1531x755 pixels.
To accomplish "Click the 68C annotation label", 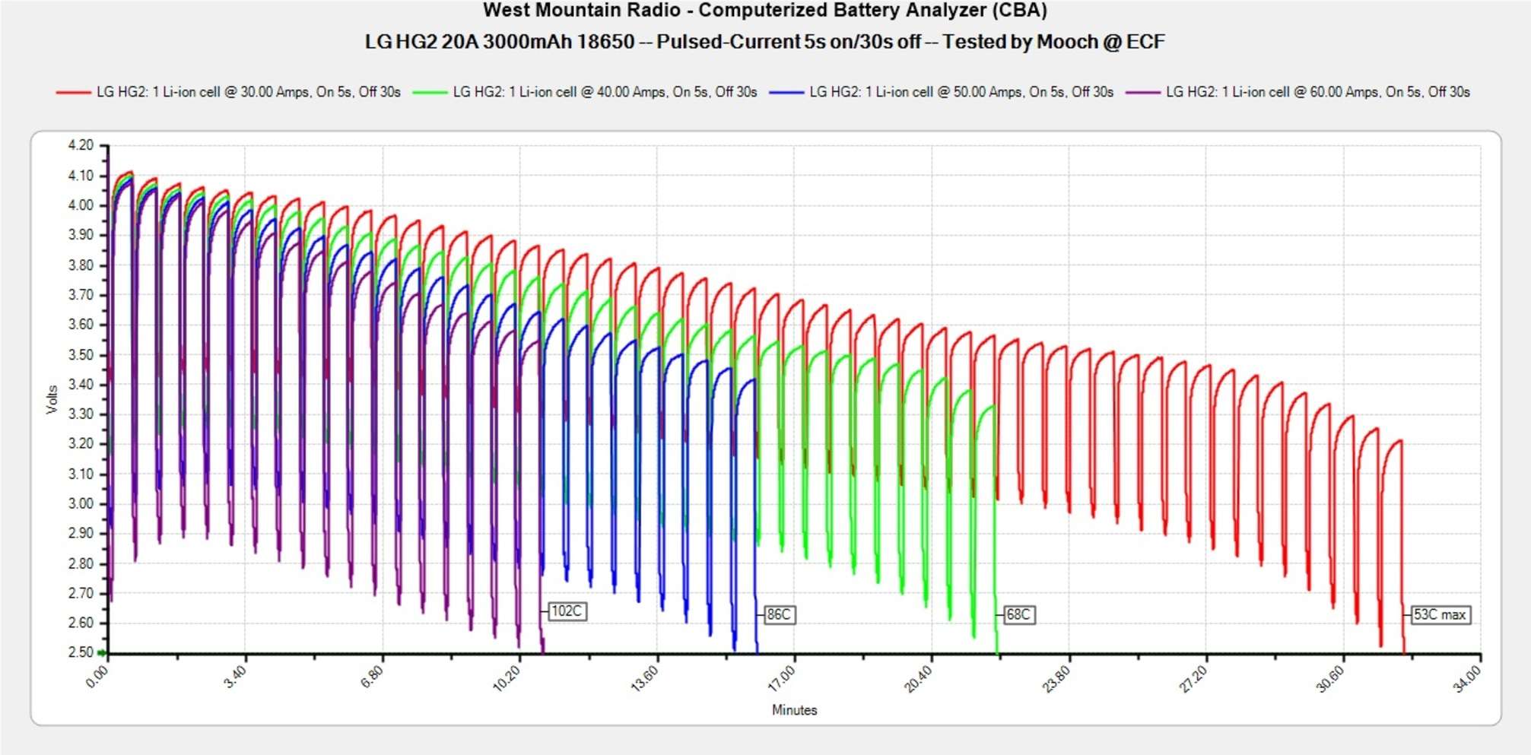I will point(1018,614).
